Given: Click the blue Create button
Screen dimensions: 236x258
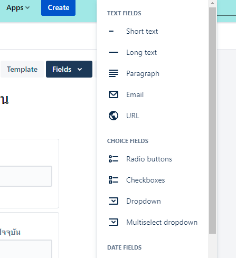Looking at the screenshot, I should pyautogui.click(x=58, y=8).
